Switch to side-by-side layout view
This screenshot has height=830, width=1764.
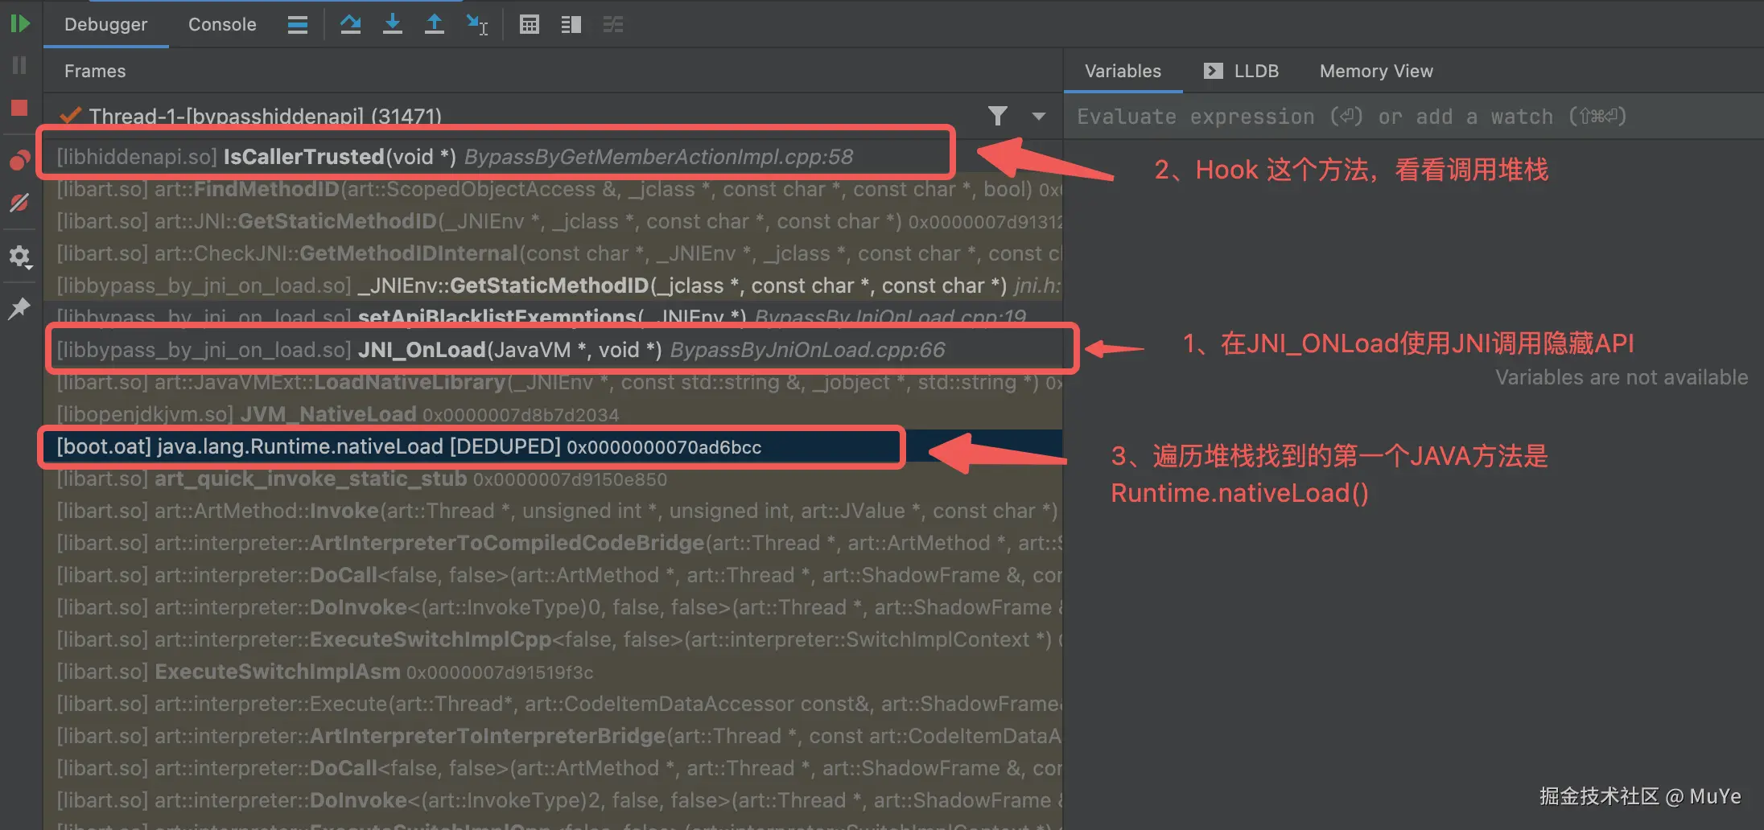[571, 24]
